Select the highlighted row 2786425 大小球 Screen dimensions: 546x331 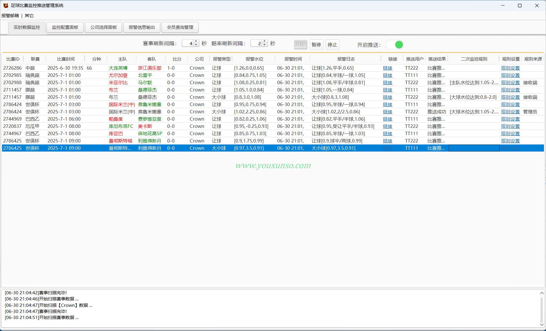pos(273,148)
